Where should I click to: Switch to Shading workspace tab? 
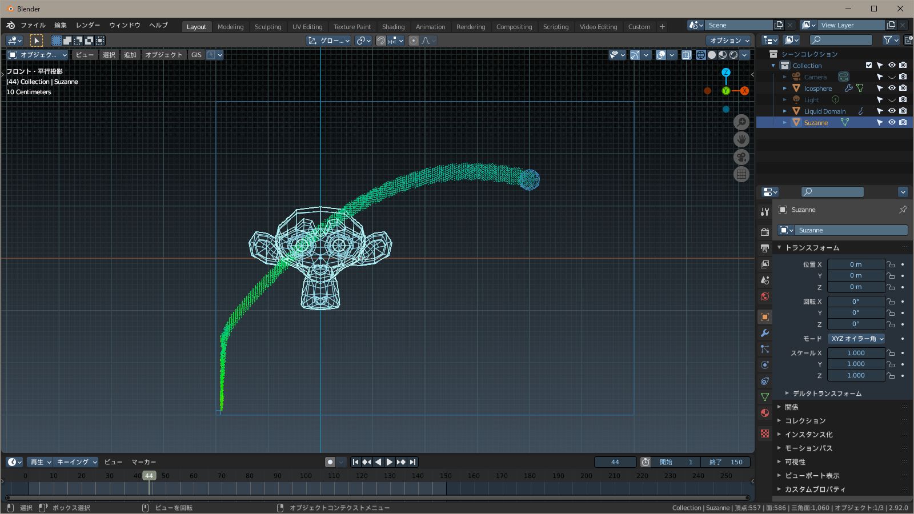393,27
